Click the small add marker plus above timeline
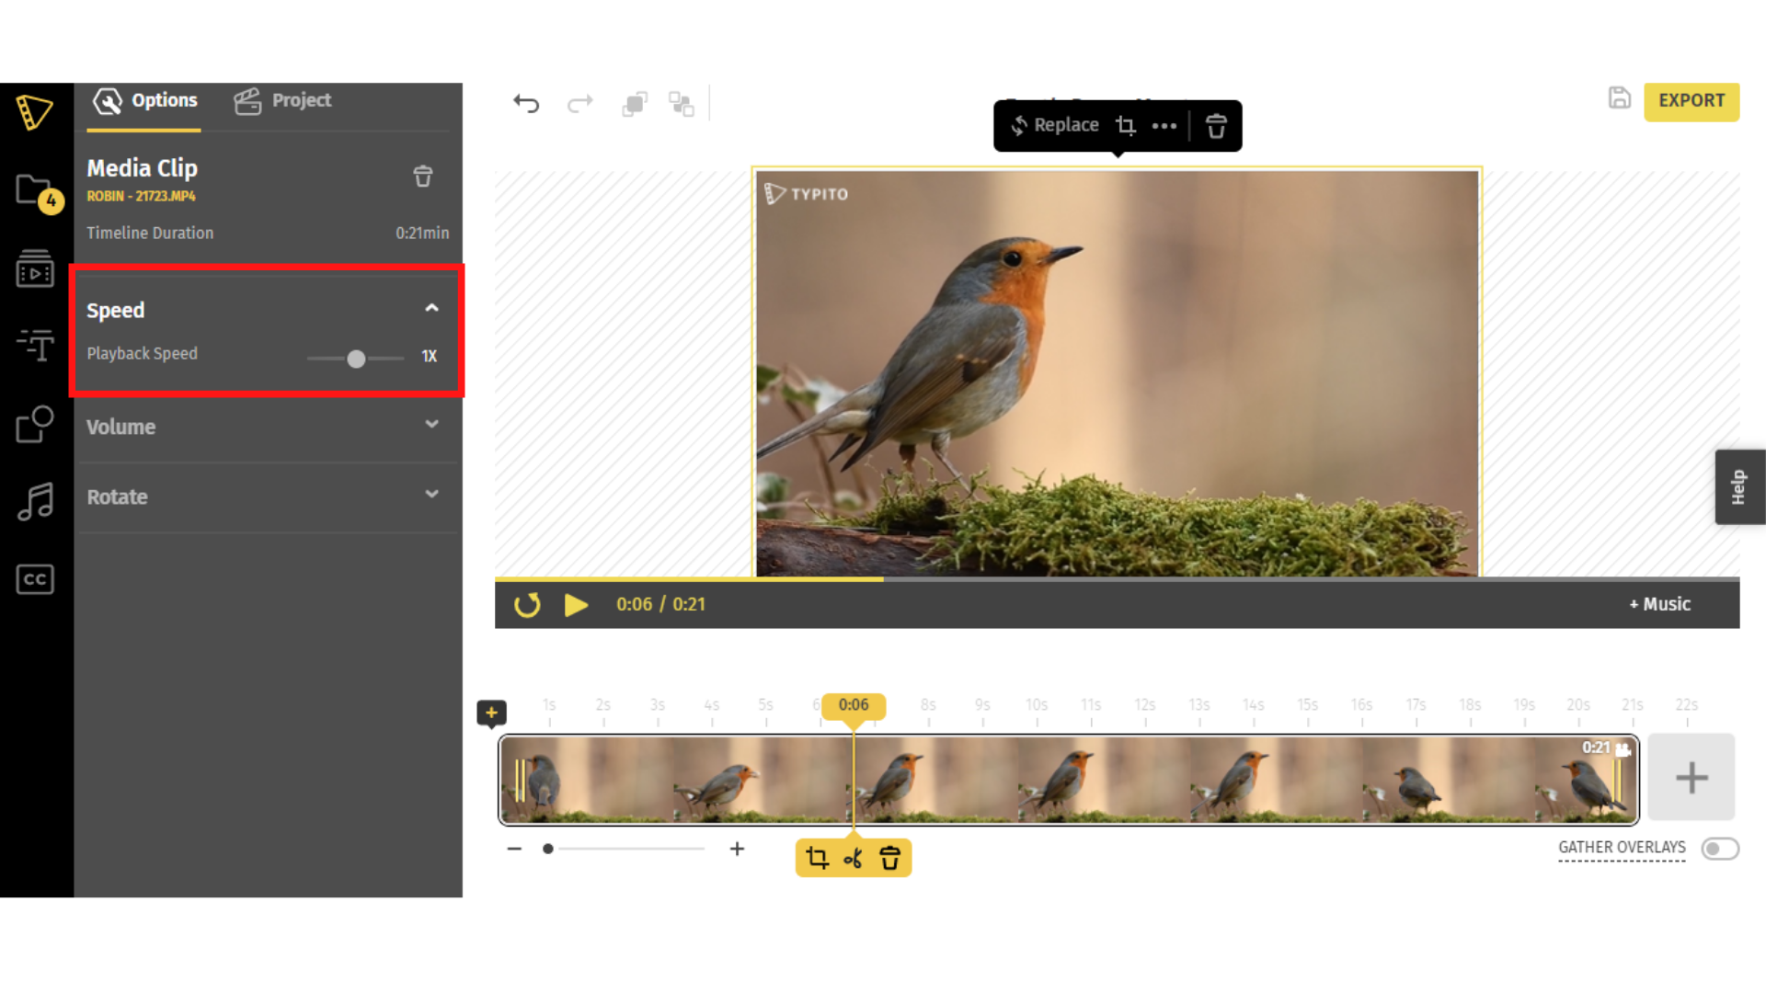The width and height of the screenshot is (1766, 993). click(x=491, y=713)
